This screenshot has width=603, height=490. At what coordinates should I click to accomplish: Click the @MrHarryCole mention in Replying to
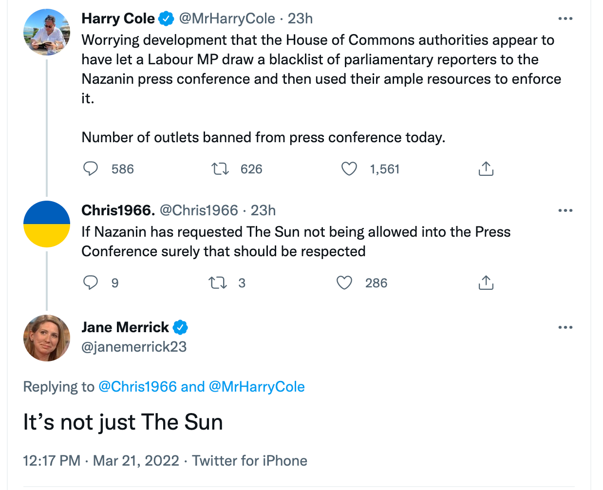click(257, 387)
